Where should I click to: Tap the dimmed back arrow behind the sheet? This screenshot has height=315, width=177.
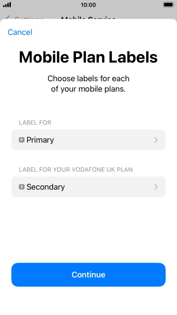pos(7,18)
